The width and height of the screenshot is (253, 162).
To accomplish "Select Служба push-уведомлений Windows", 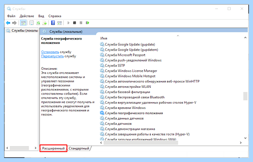I will 131,60.
